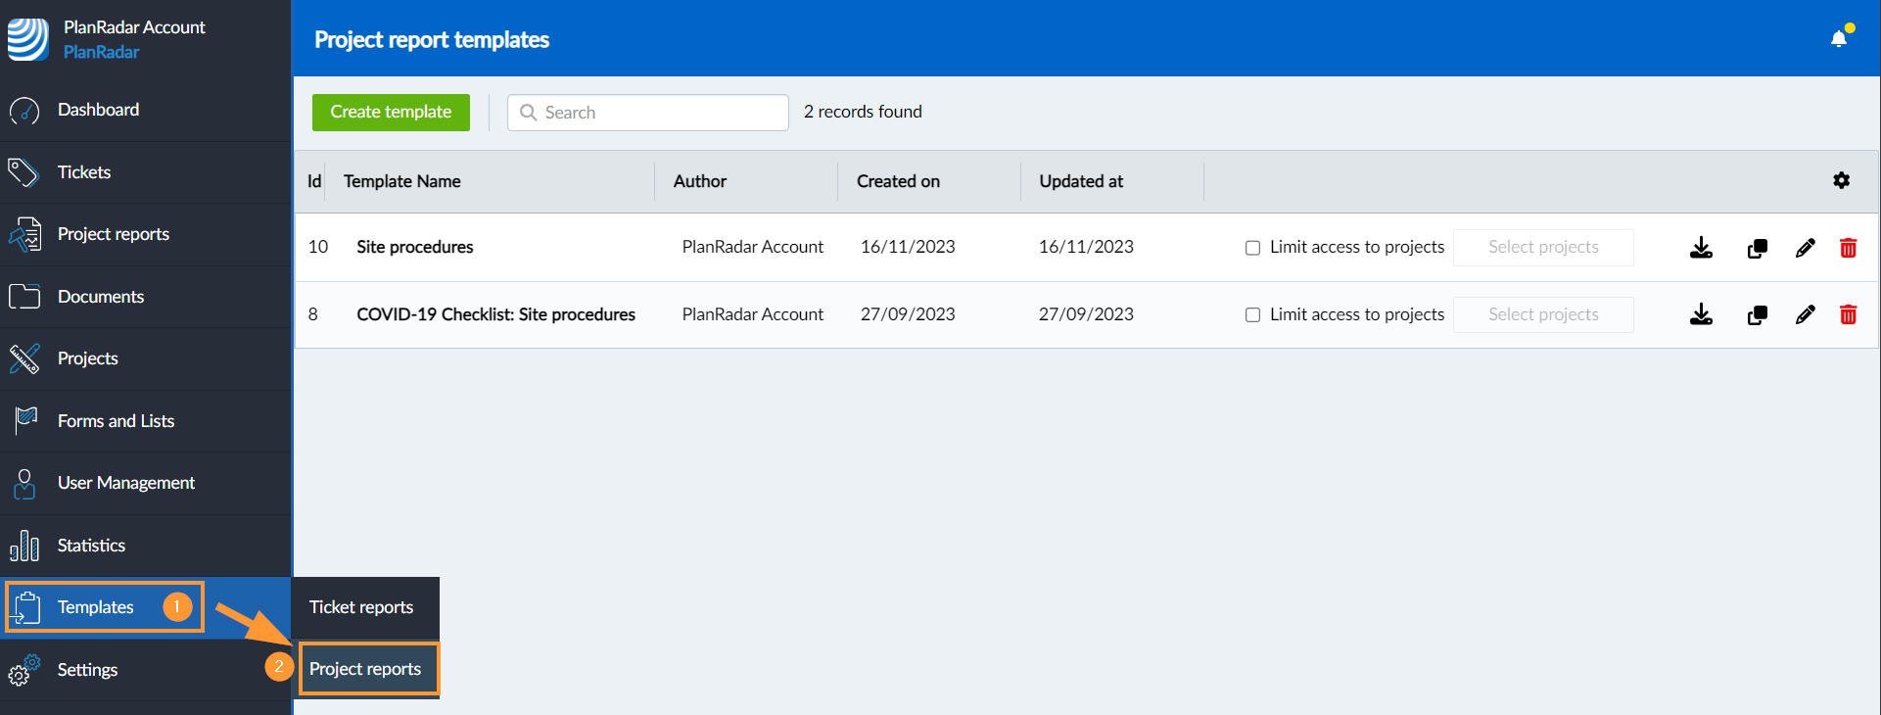The image size is (1881, 715).
Task: Open the COVID-19 Checklist: Site procedures template
Action: (495, 314)
